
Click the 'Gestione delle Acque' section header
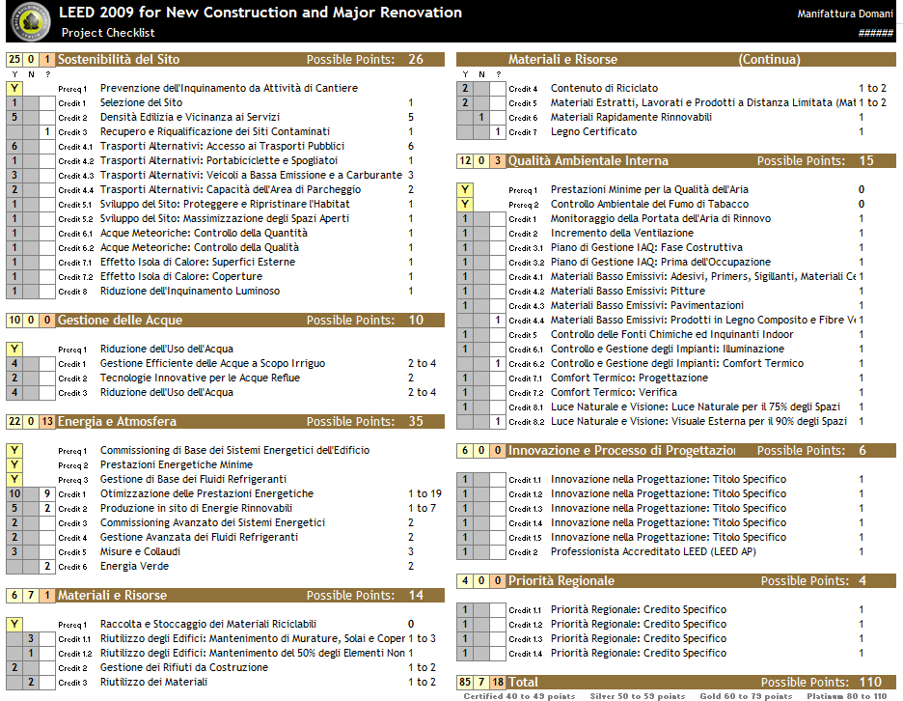pos(120,320)
